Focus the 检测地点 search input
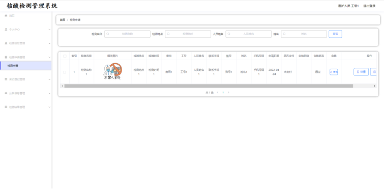The height and width of the screenshot is (189, 384). pyautogui.click(x=188, y=34)
